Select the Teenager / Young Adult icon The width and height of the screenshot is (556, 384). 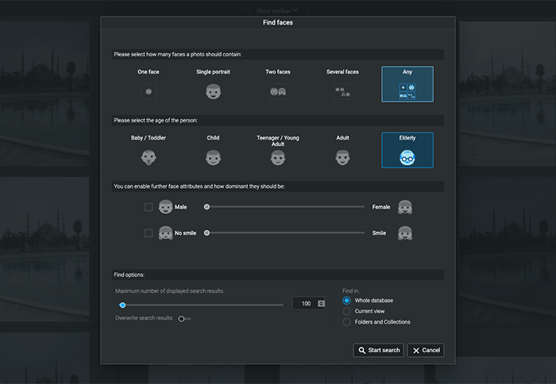[x=277, y=157]
